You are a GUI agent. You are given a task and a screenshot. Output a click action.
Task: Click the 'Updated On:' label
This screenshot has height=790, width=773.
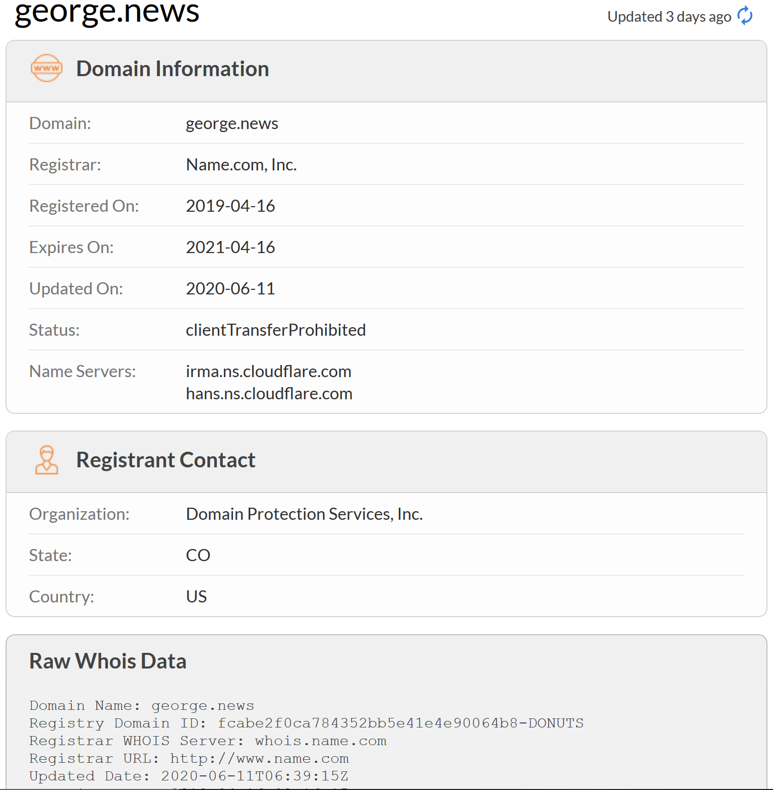76,289
